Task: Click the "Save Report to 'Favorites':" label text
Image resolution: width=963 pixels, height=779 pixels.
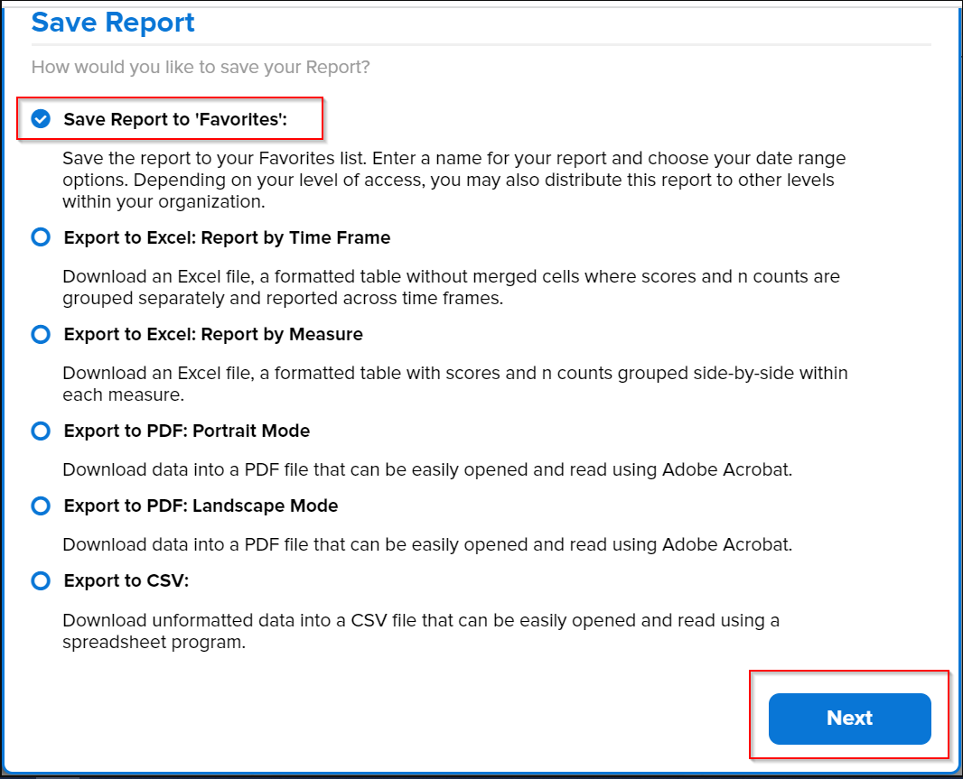Action: tap(181, 119)
